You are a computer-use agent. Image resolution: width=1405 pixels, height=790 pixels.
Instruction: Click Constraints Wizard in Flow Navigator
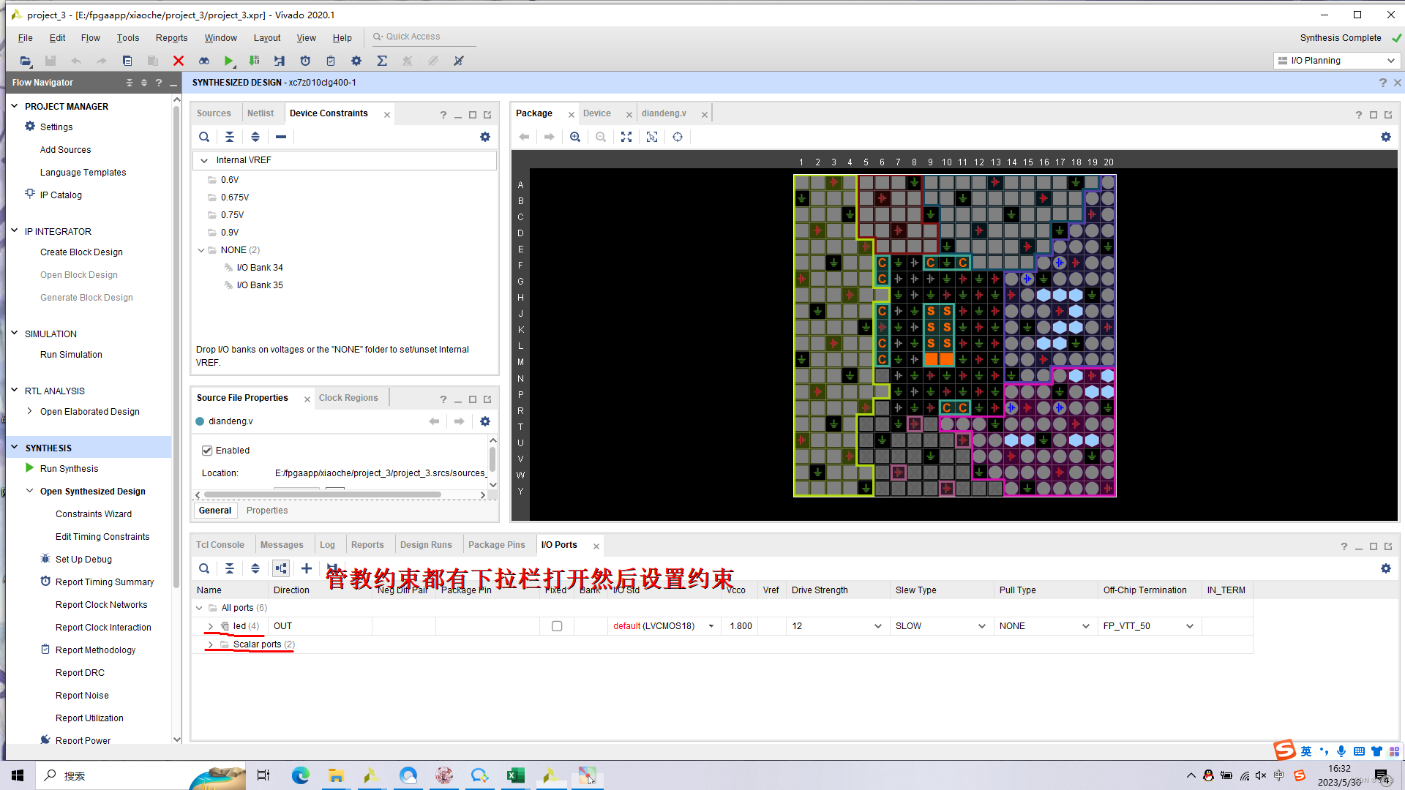pyautogui.click(x=94, y=514)
